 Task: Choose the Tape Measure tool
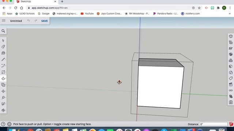(x=3, y=98)
